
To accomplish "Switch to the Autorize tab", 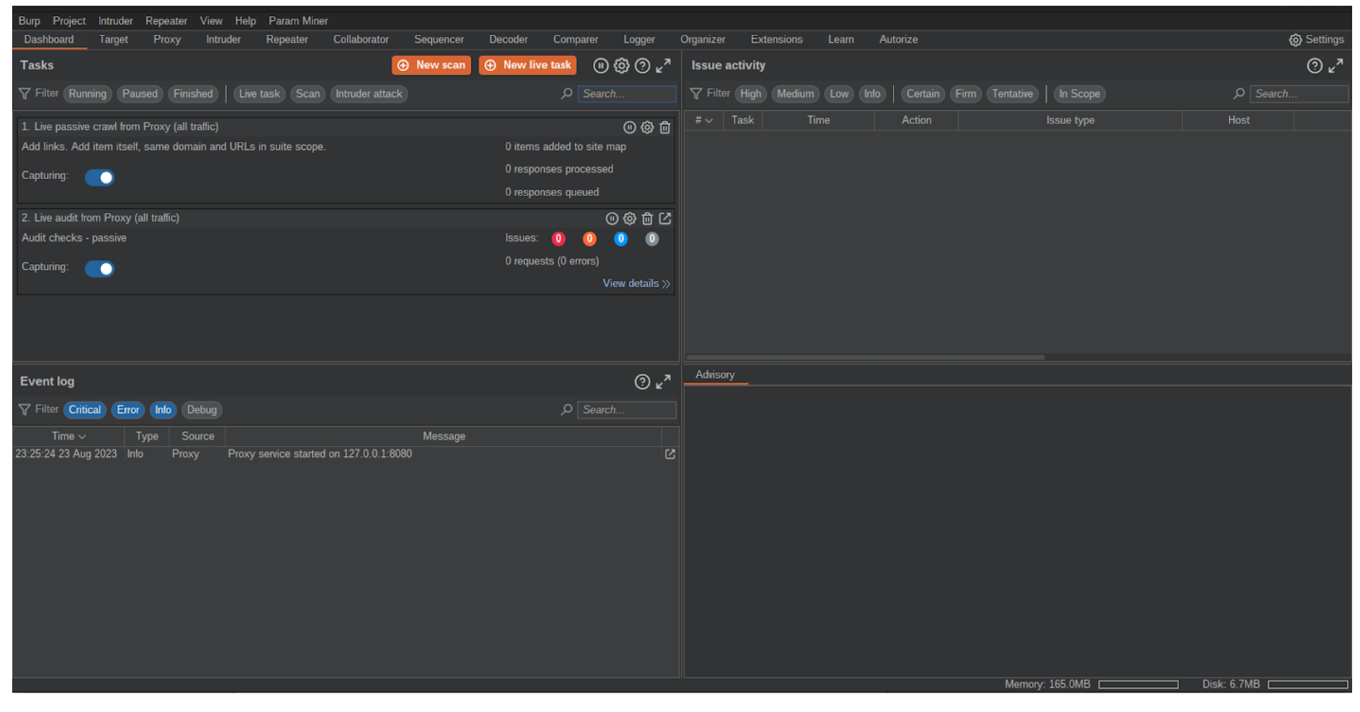I will point(898,39).
